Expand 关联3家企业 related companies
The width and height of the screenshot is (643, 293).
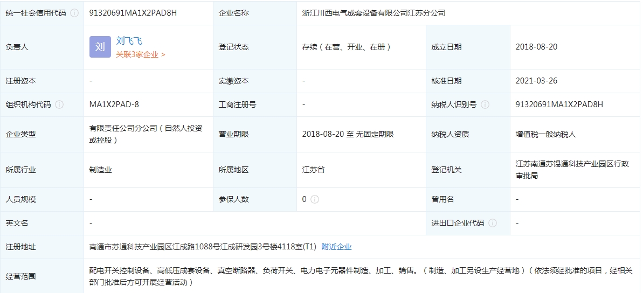point(141,54)
